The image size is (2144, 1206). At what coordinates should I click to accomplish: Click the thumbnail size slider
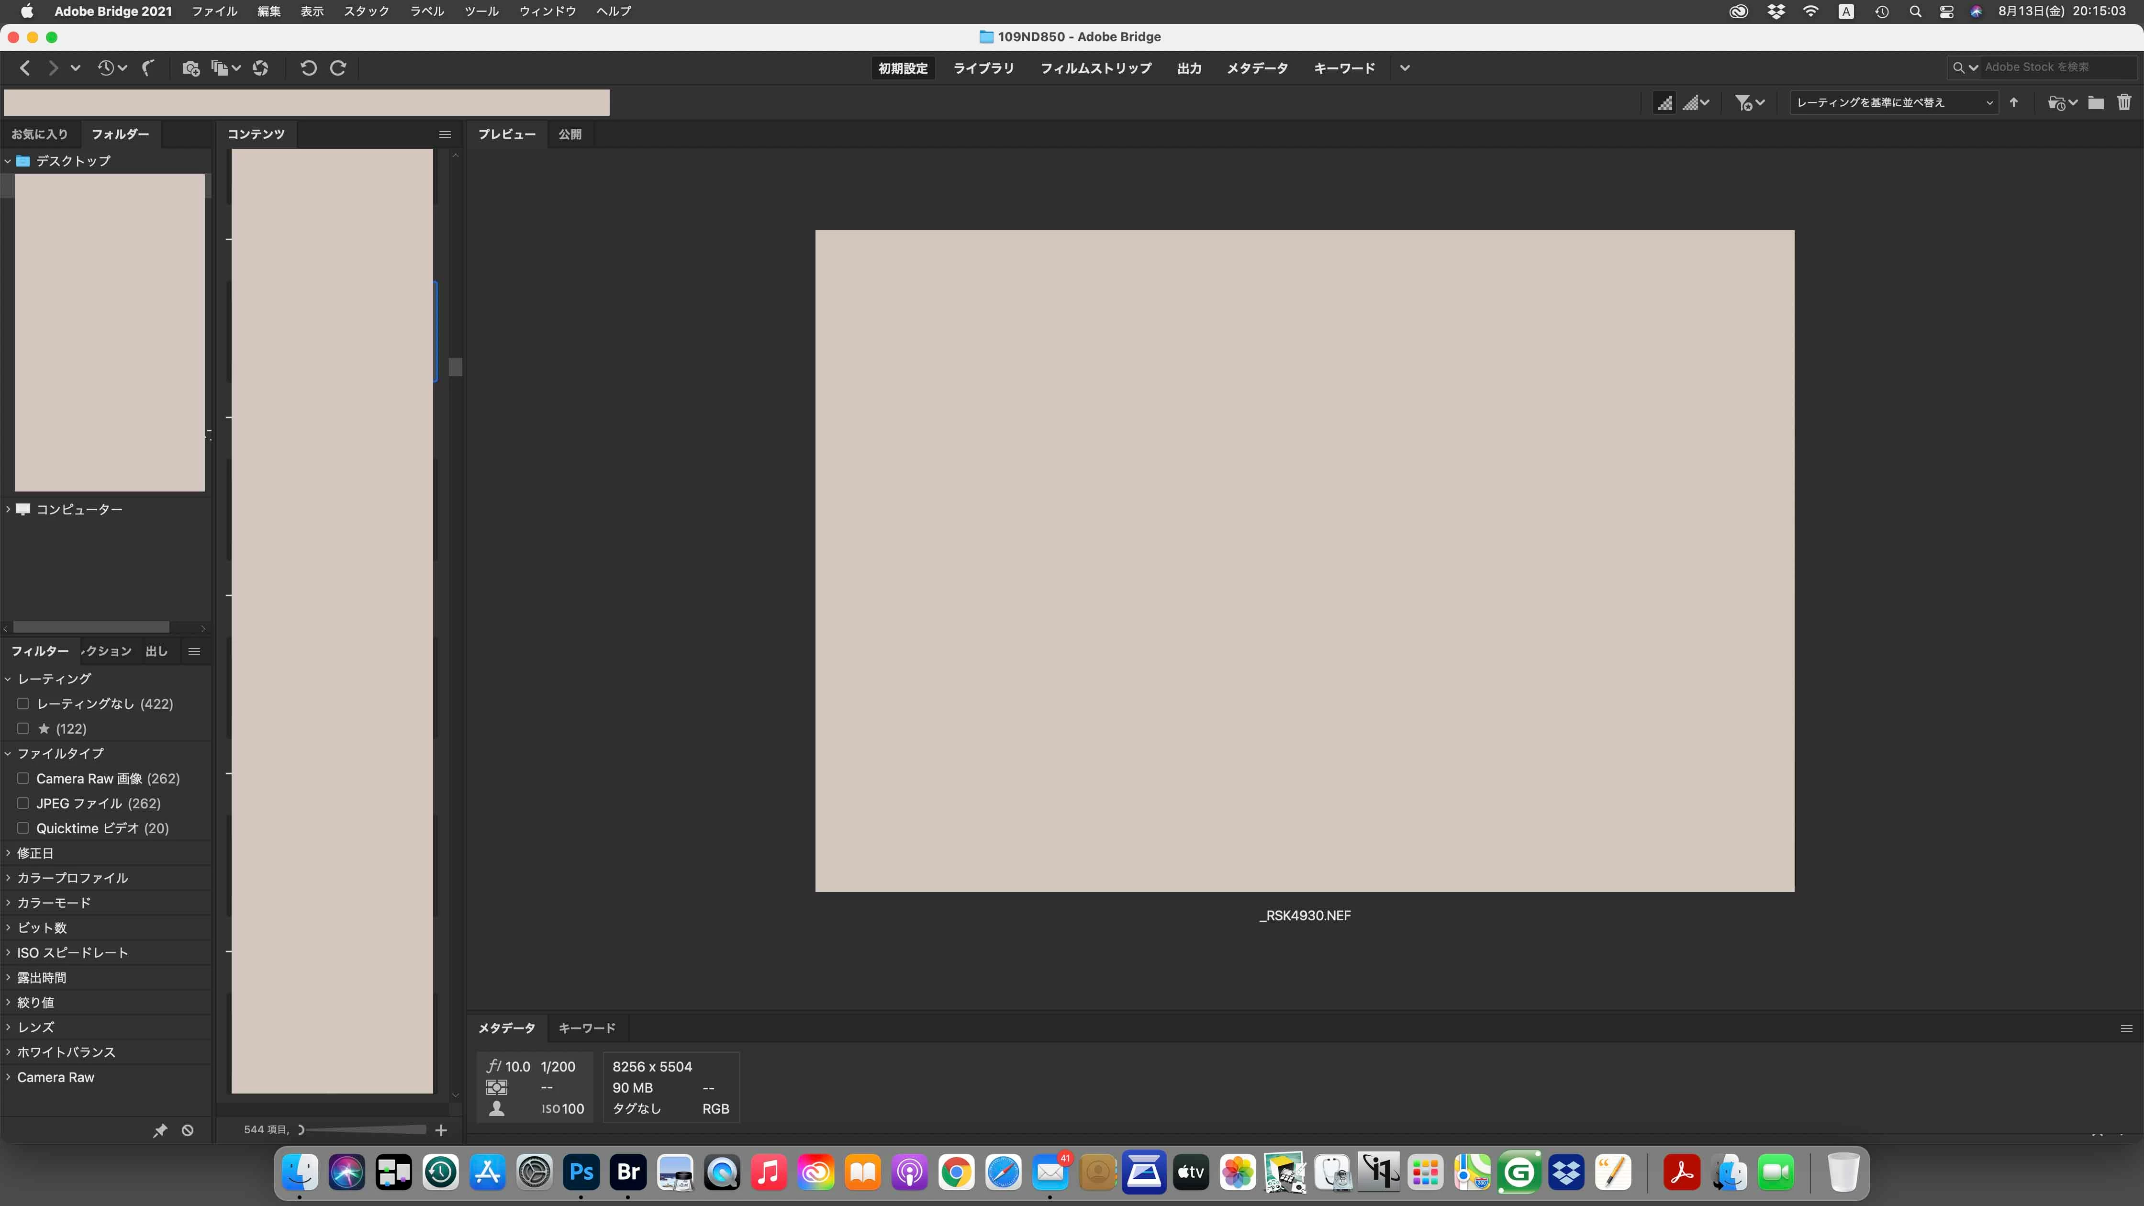pyautogui.click(x=366, y=1129)
